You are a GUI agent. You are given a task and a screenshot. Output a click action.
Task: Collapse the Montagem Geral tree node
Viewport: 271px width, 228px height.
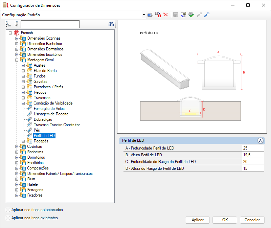coord(17,60)
